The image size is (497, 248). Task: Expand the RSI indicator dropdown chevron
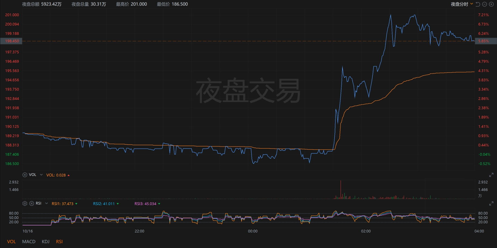pyautogui.click(x=47, y=203)
